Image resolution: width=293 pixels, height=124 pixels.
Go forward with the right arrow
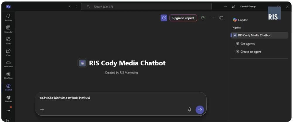point(76,6)
